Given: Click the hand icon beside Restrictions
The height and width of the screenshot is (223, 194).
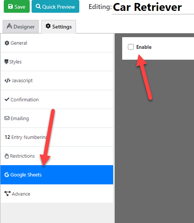Looking at the screenshot, I should pos(6,156).
